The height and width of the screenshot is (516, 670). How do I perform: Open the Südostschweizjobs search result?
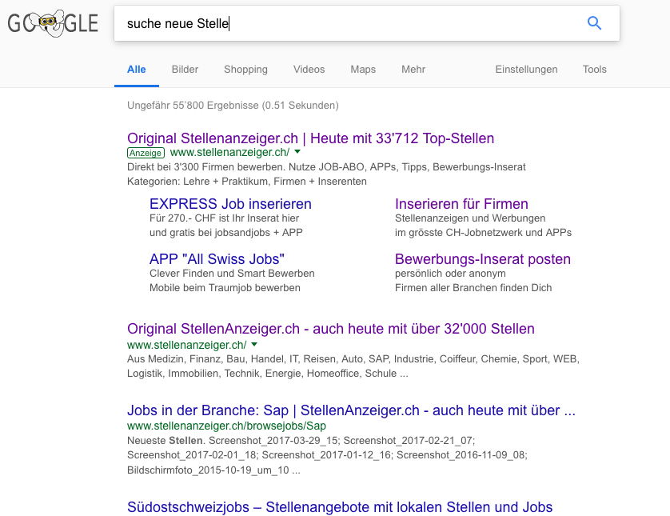(340, 507)
